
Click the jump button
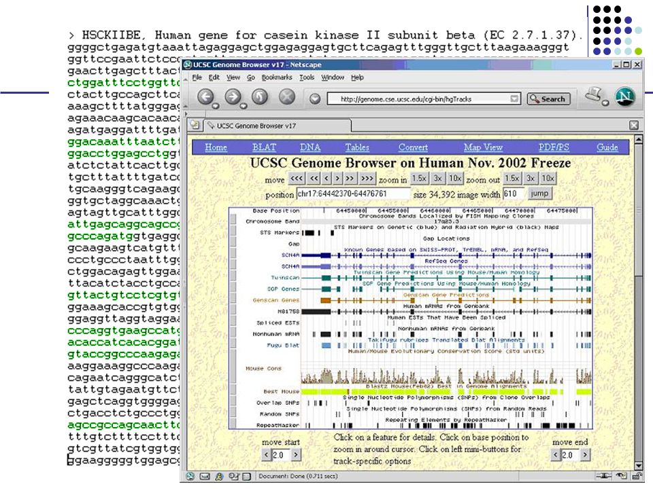pyautogui.click(x=539, y=194)
